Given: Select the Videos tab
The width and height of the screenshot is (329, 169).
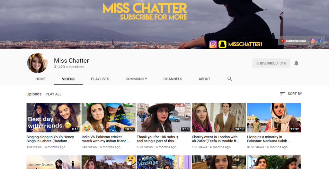Looking at the screenshot, I should pos(68,79).
